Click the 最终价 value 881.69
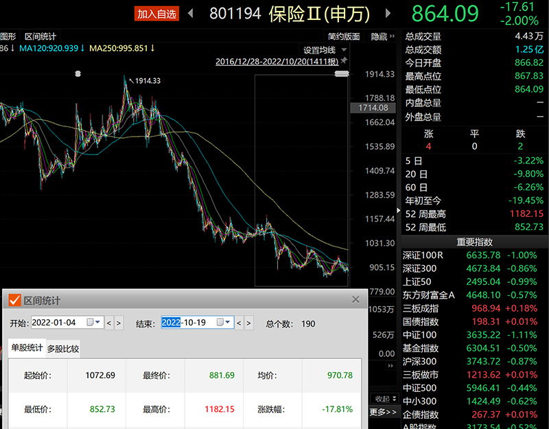 pos(222,375)
